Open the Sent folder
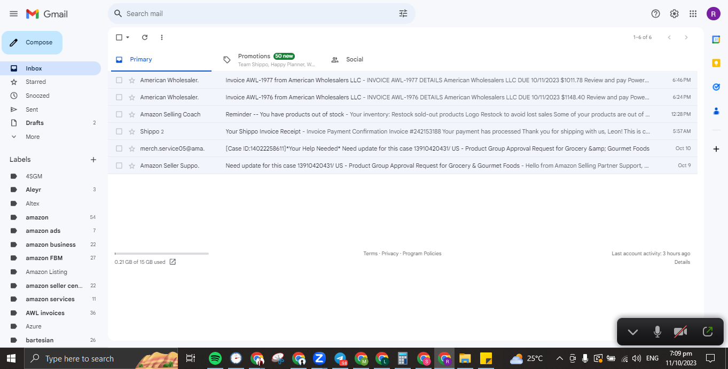 pyautogui.click(x=50, y=109)
